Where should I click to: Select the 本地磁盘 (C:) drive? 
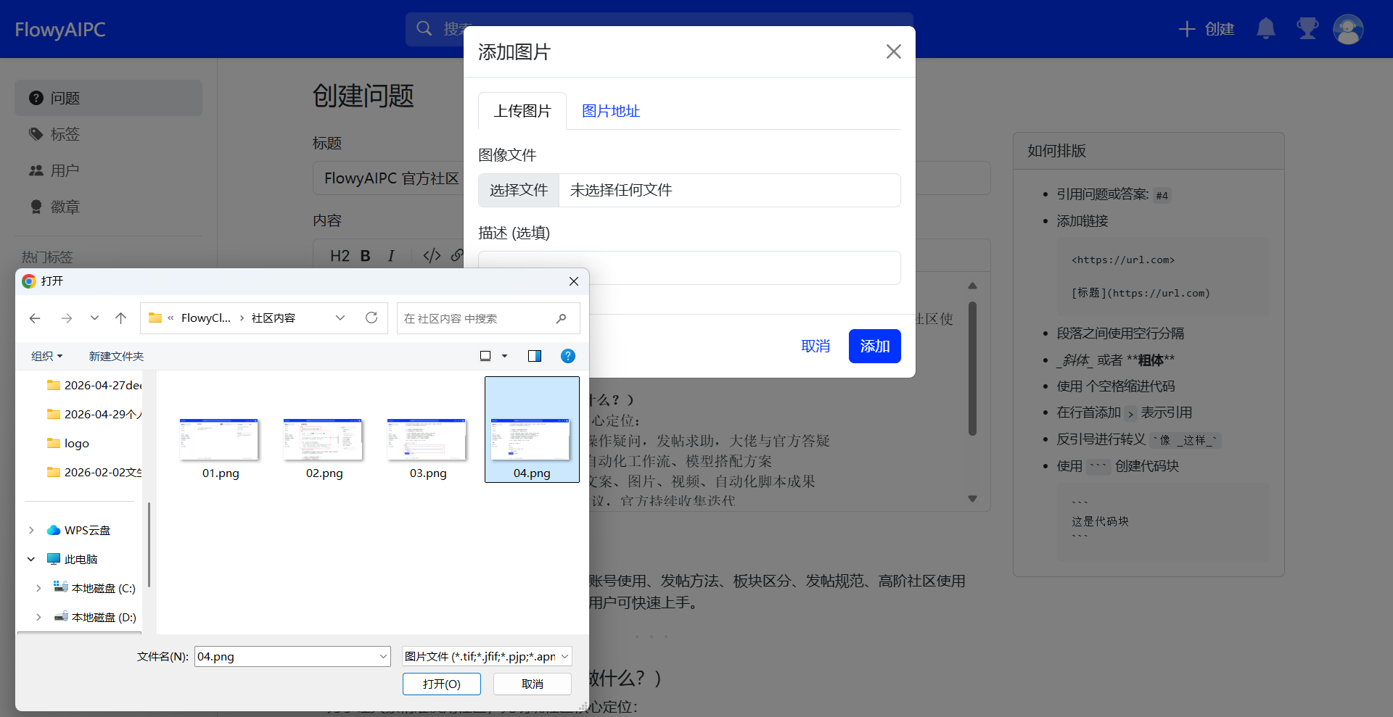95,588
